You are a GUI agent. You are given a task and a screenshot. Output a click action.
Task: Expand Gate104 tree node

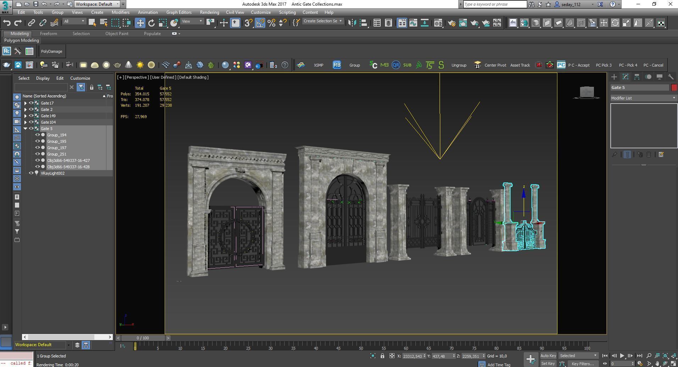tap(26, 122)
